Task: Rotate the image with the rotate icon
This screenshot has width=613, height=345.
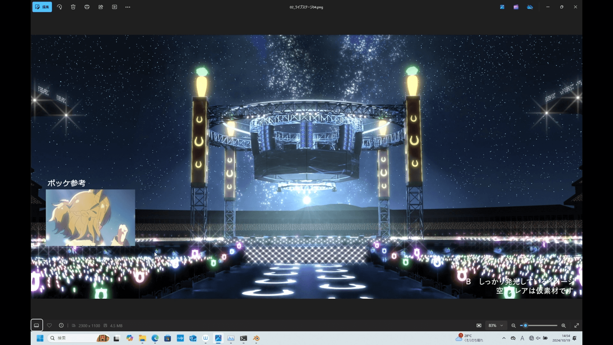Action: [x=59, y=7]
